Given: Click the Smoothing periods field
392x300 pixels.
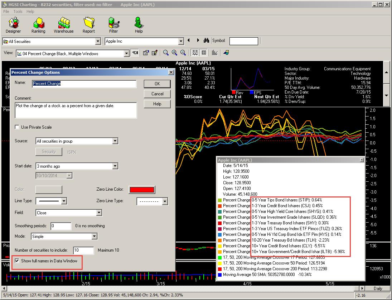Looking at the screenshot, I should (61, 226).
